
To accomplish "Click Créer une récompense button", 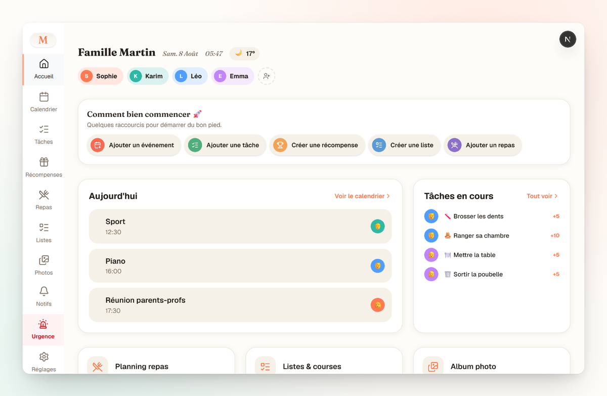I will tap(317, 145).
